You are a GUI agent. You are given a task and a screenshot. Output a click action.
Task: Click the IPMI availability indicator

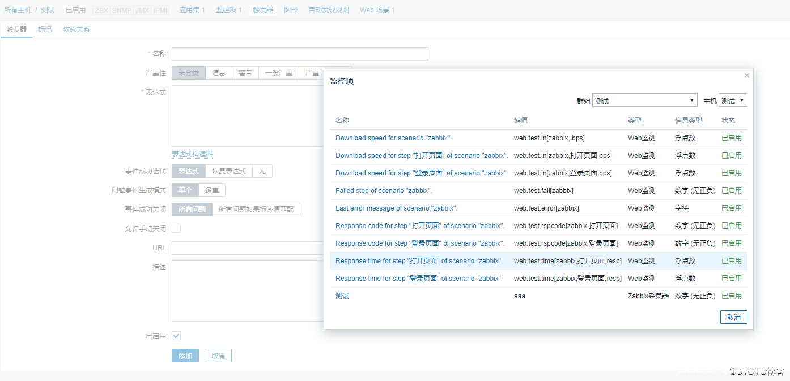pyautogui.click(x=160, y=10)
